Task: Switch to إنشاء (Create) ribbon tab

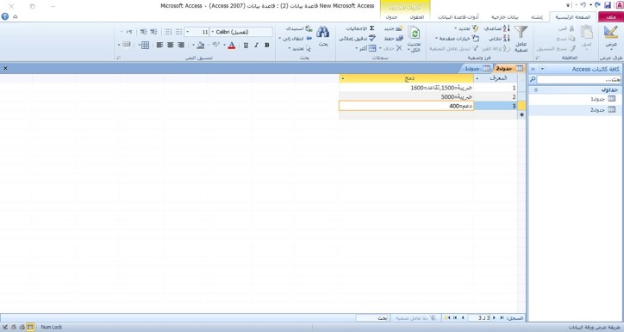Action: click(x=536, y=17)
